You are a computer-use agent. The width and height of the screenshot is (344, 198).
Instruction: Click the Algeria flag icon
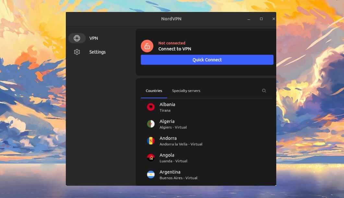click(x=151, y=124)
